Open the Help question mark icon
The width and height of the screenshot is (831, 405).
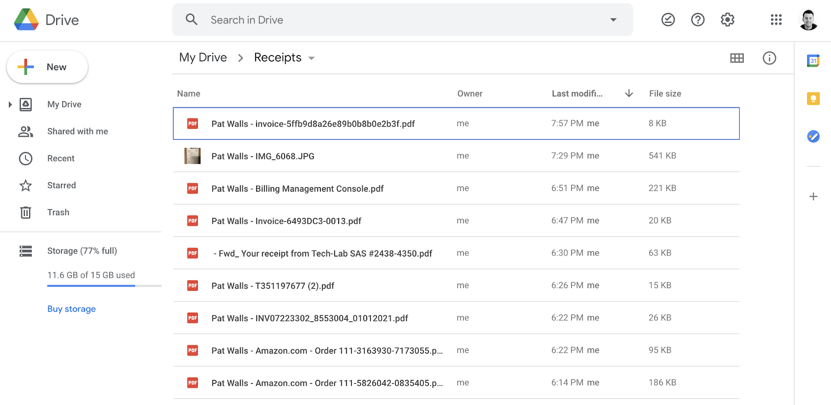[x=698, y=20]
